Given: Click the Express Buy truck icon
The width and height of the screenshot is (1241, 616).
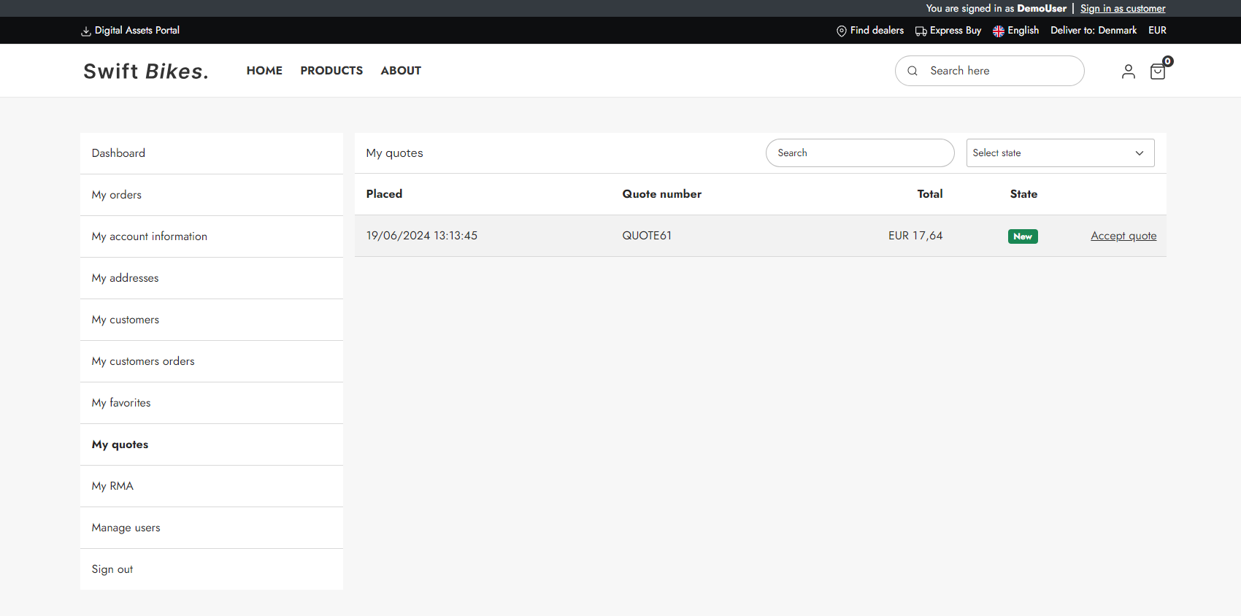Looking at the screenshot, I should pyautogui.click(x=921, y=31).
